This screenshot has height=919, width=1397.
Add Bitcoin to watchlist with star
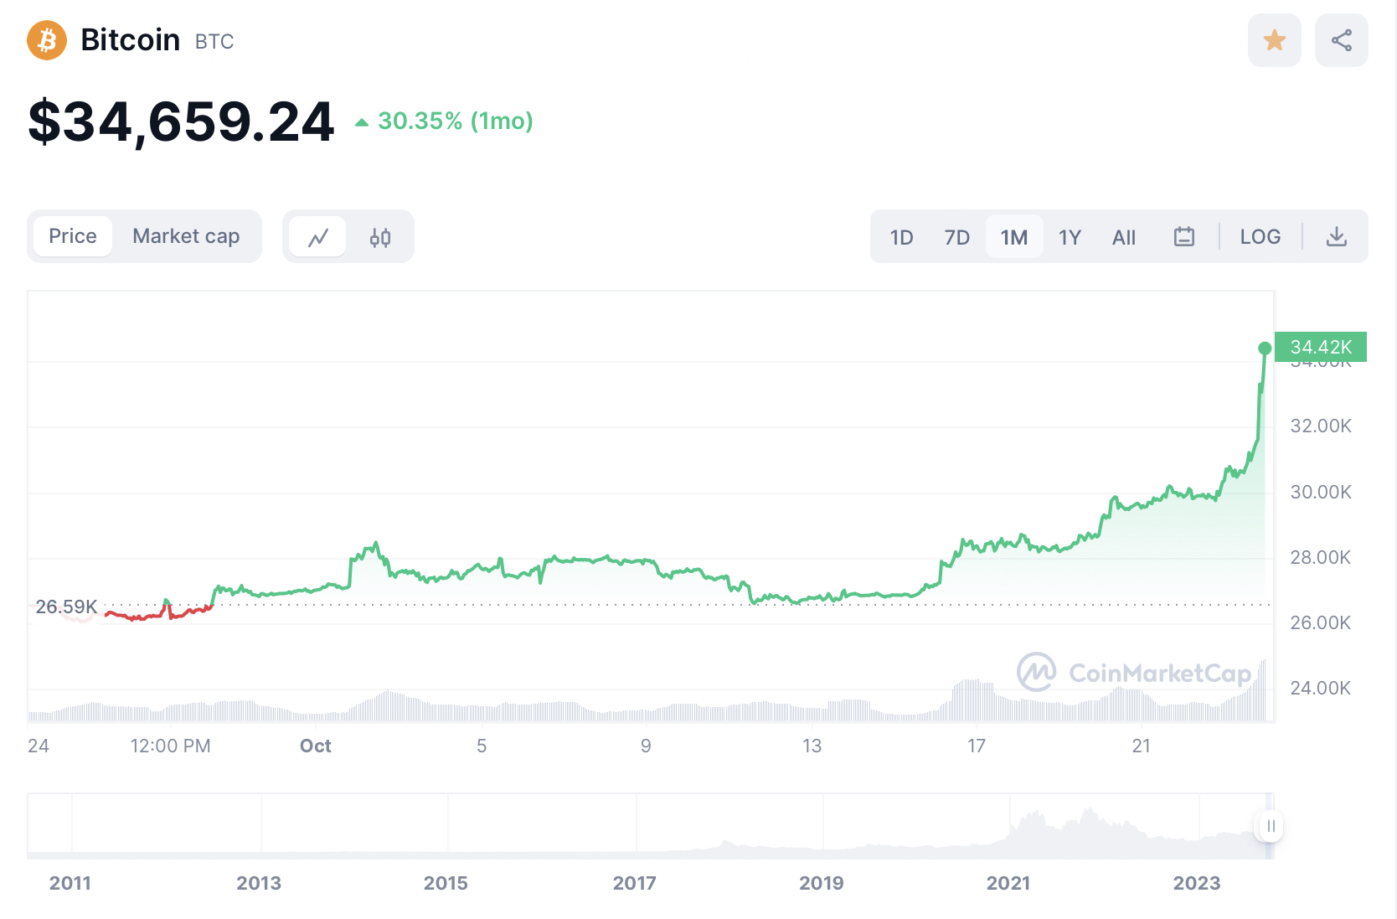click(x=1274, y=40)
